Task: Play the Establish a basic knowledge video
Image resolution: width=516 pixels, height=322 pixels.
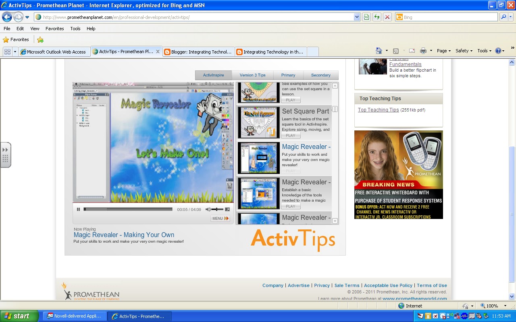Action: pos(291,206)
